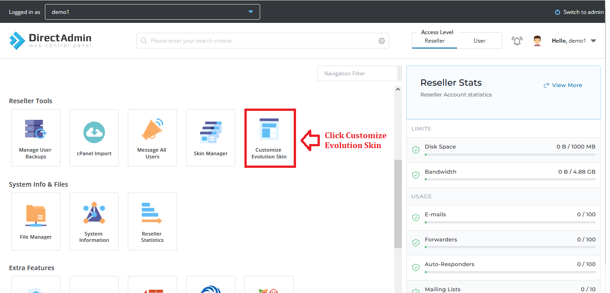The height and width of the screenshot is (293, 610).
Task: Open the cPanel Import tool
Action: [94, 138]
